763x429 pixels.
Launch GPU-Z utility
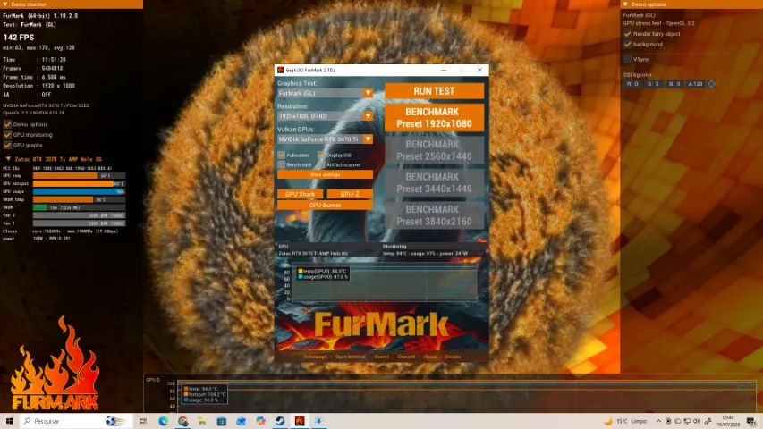350,194
